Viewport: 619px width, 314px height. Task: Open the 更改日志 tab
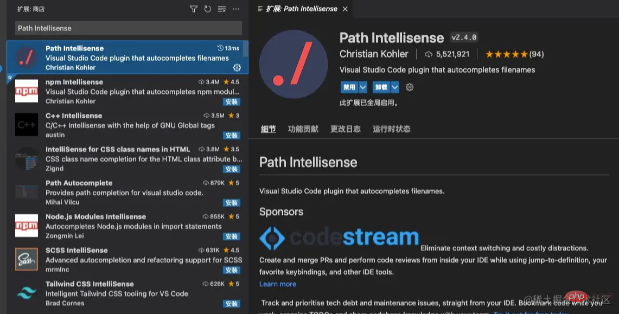(x=346, y=129)
